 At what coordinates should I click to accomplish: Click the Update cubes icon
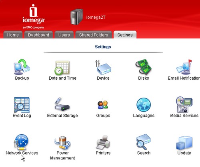point(184,143)
